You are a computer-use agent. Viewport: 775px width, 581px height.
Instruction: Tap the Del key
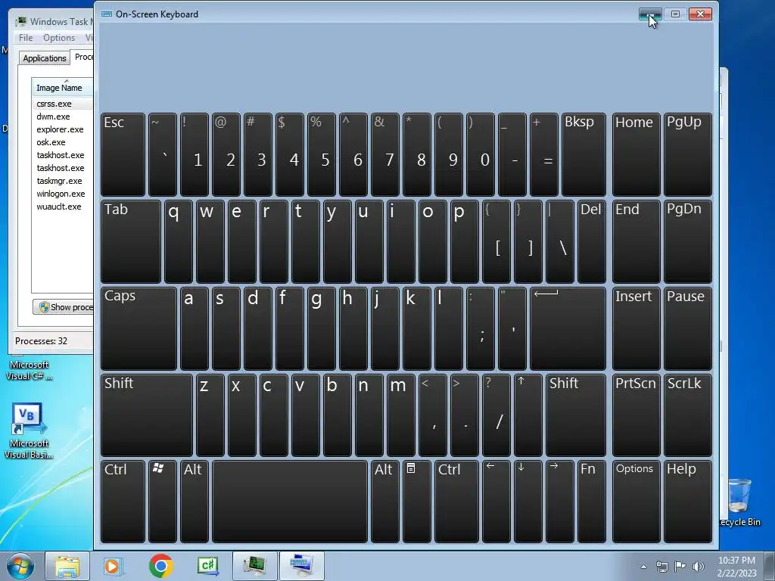coord(592,241)
